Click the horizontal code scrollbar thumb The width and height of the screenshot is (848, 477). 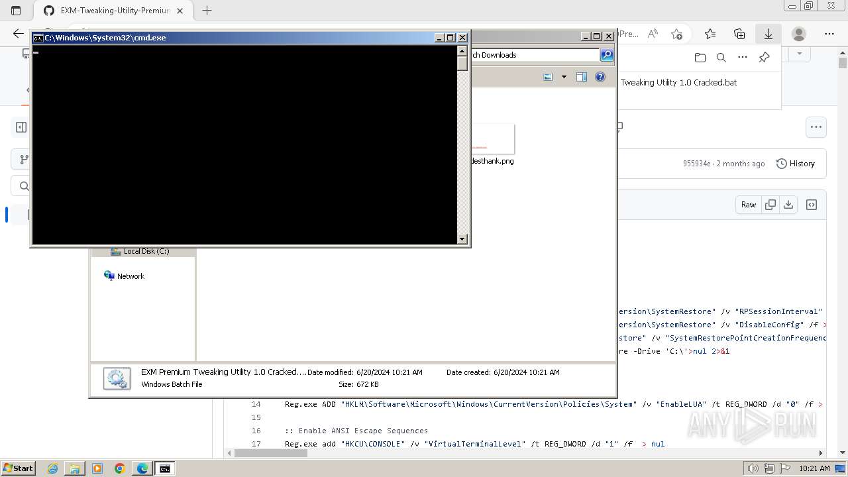(270, 453)
